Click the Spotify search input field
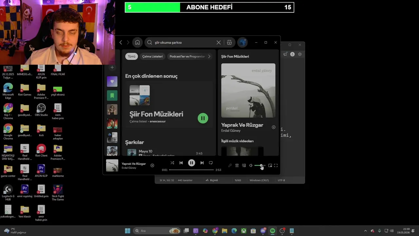This screenshot has width=419, height=236. (x=183, y=42)
